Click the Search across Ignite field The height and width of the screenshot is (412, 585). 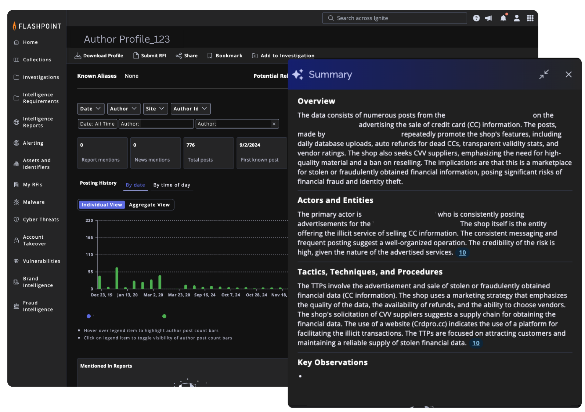coord(394,18)
